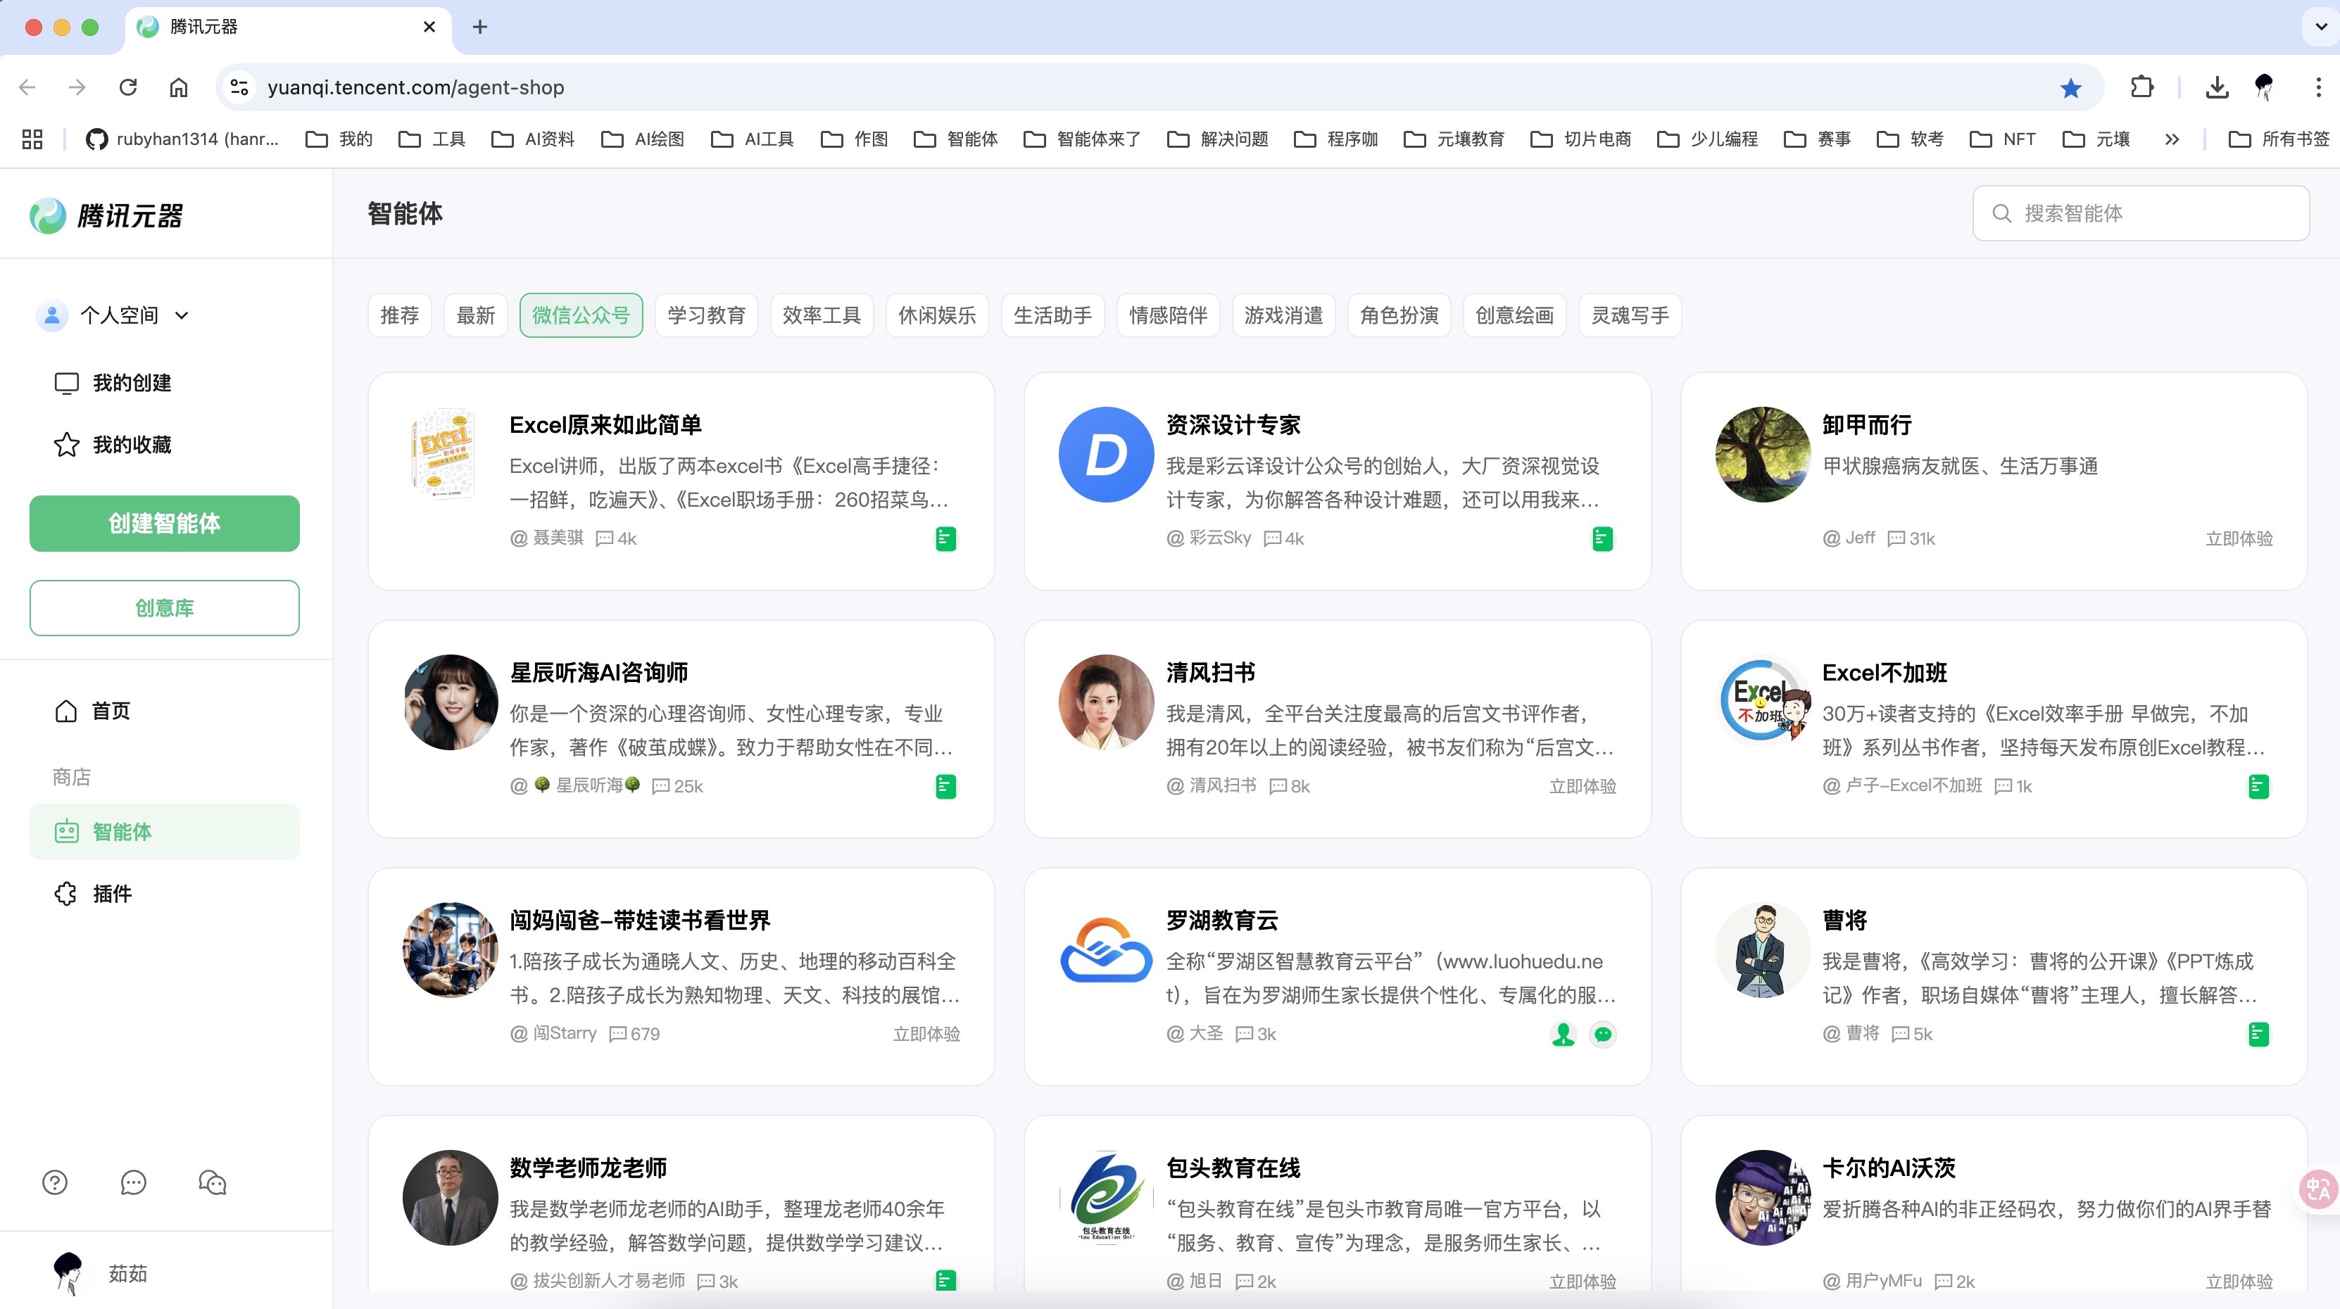Select the 情感陪伴 category tab
This screenshot has width=2340, height=1309.
tap(1168, 315)
